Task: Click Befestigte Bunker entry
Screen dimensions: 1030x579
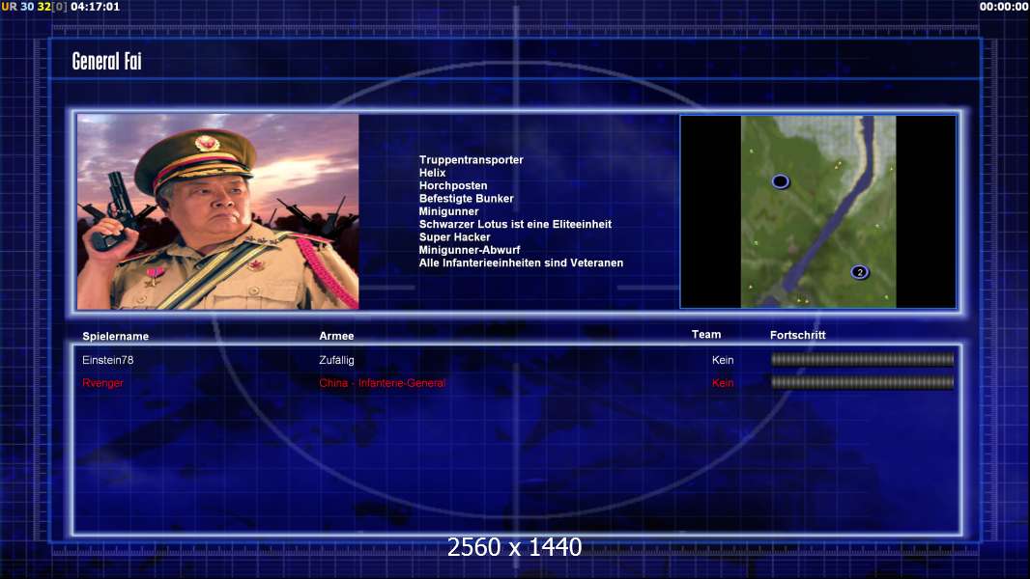Action: tap(467, 198)
